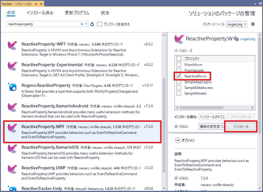The image size is (263, 192).
Task: Click the SampleModels project name
Action: (196, 93)
